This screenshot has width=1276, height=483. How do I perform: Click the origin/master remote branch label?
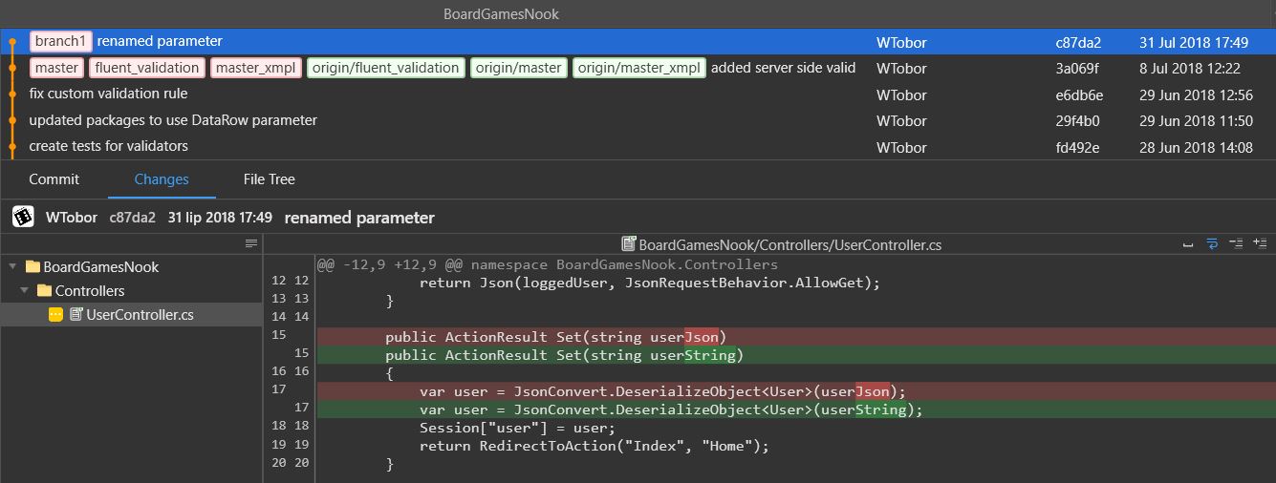518,68
